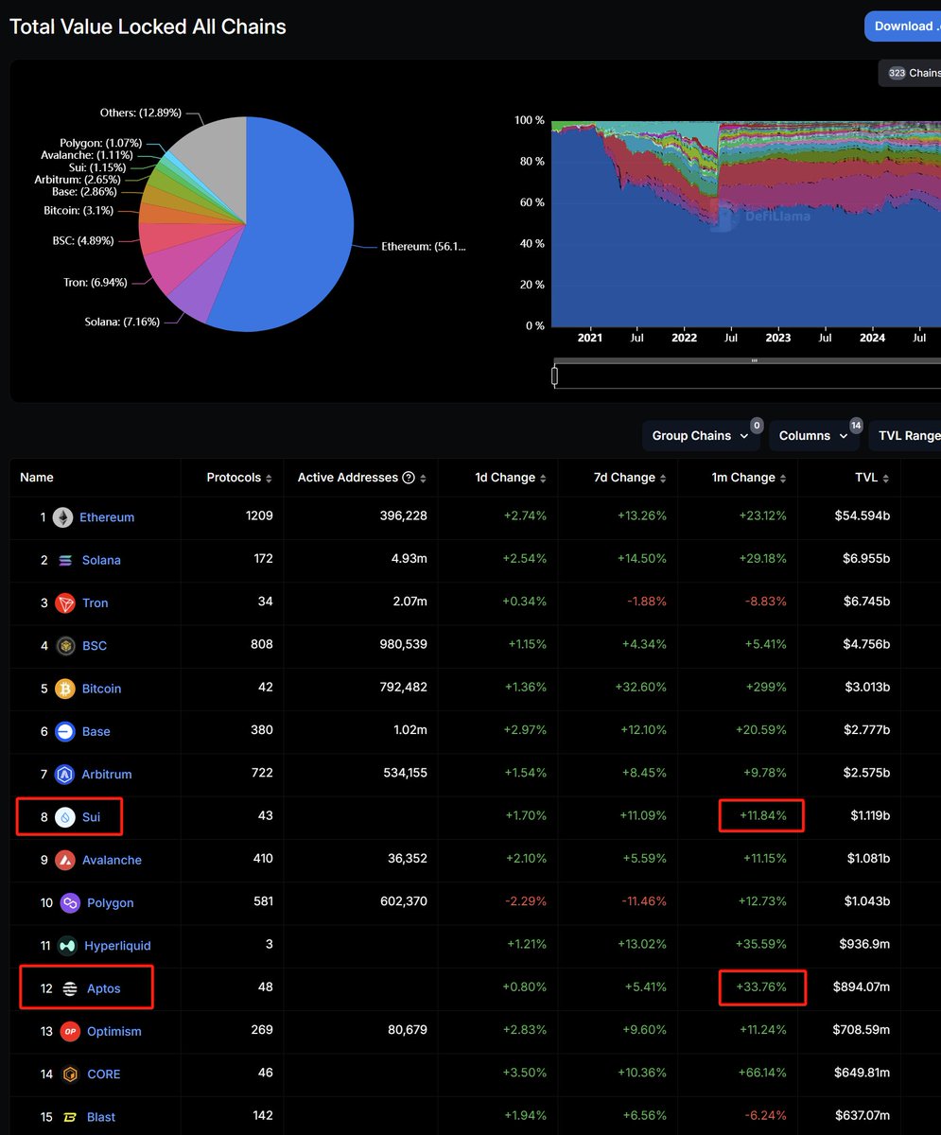Screen dimensions: 941x1135
Task: Click the red Avalanche logo icon
Action: pyautogui.click(x=65, y=860)
